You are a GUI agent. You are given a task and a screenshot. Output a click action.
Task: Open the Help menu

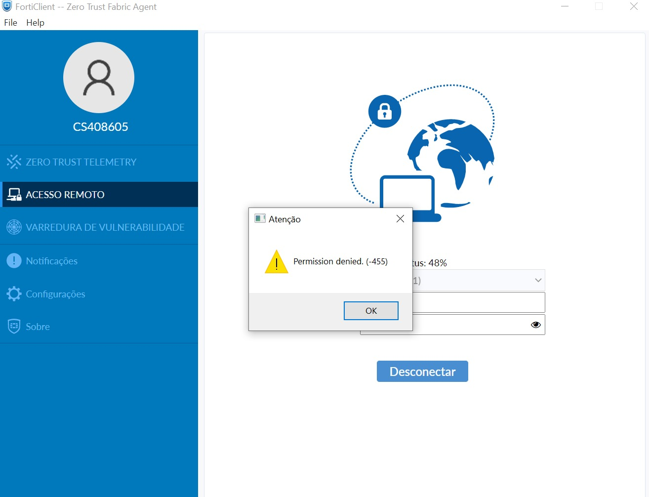[x=35, y=22]
